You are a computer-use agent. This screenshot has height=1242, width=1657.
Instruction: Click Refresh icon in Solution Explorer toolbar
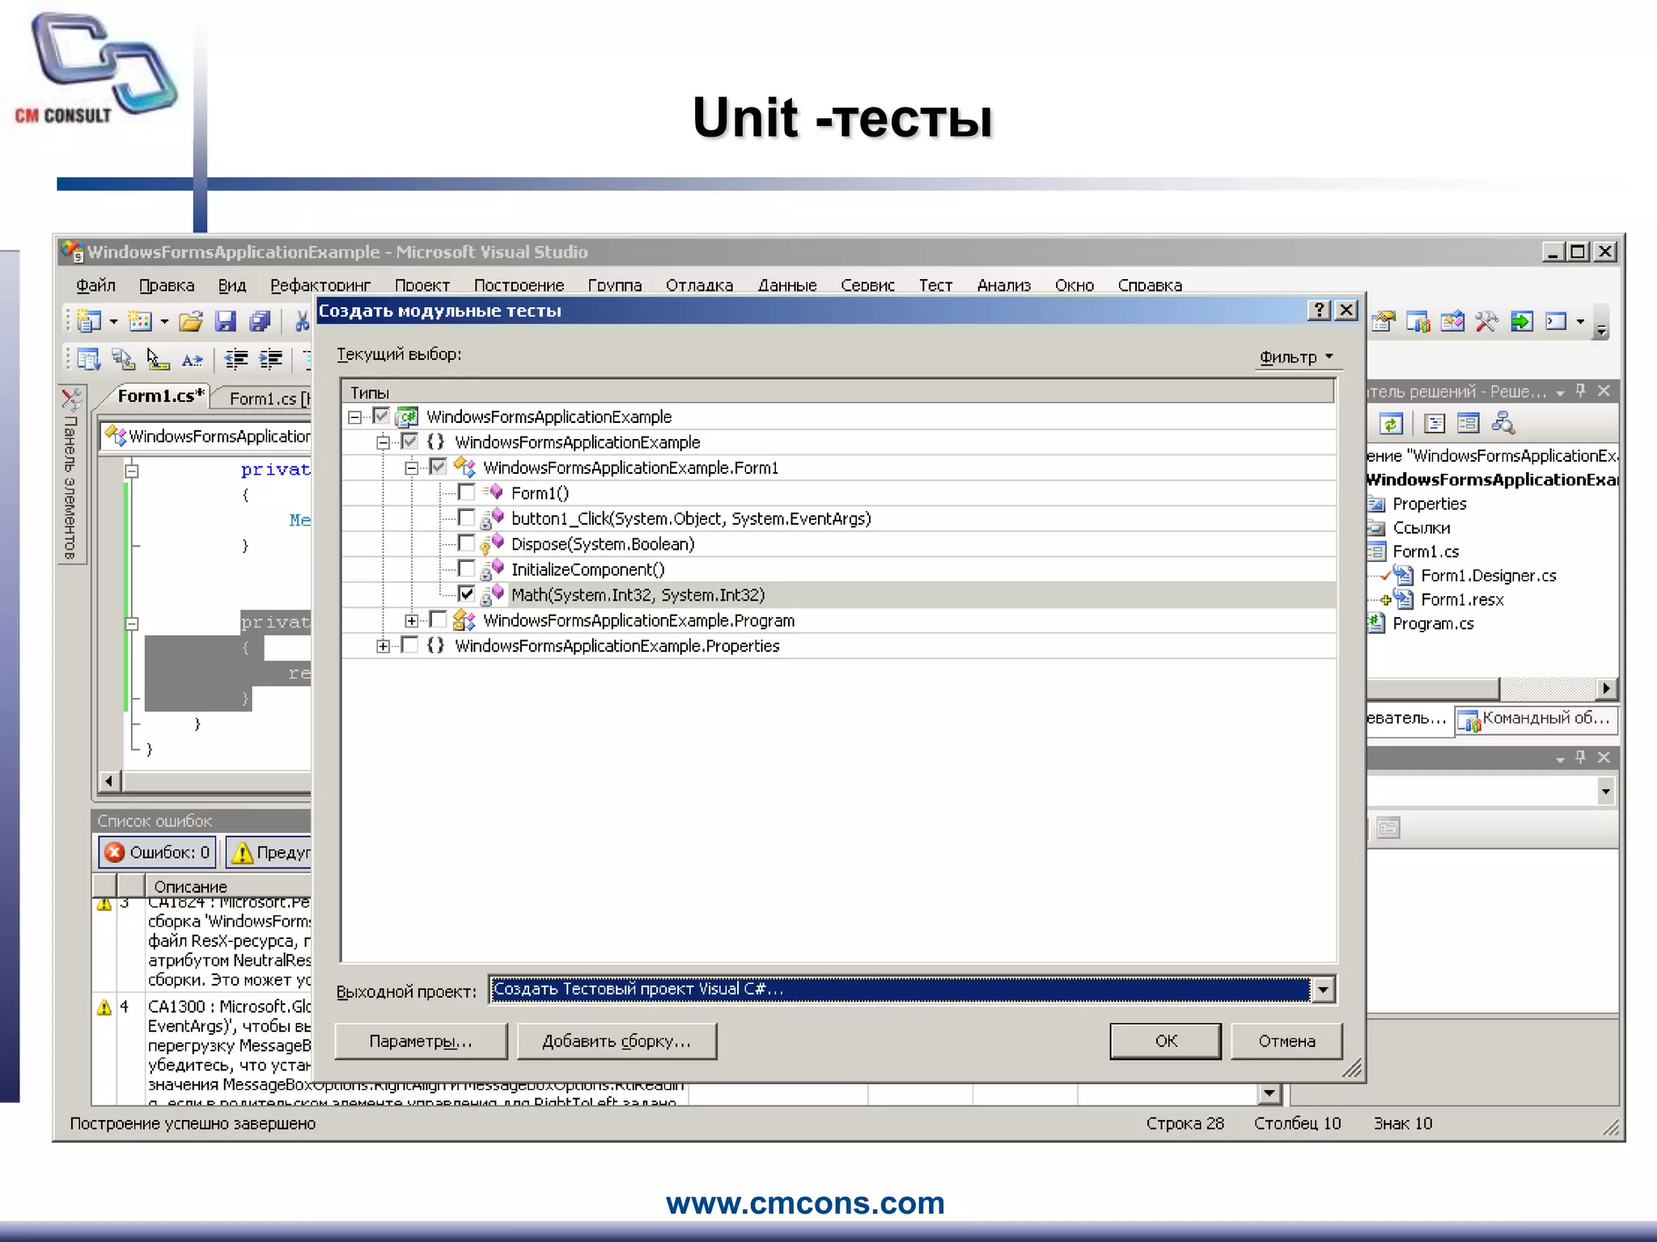1391,423
